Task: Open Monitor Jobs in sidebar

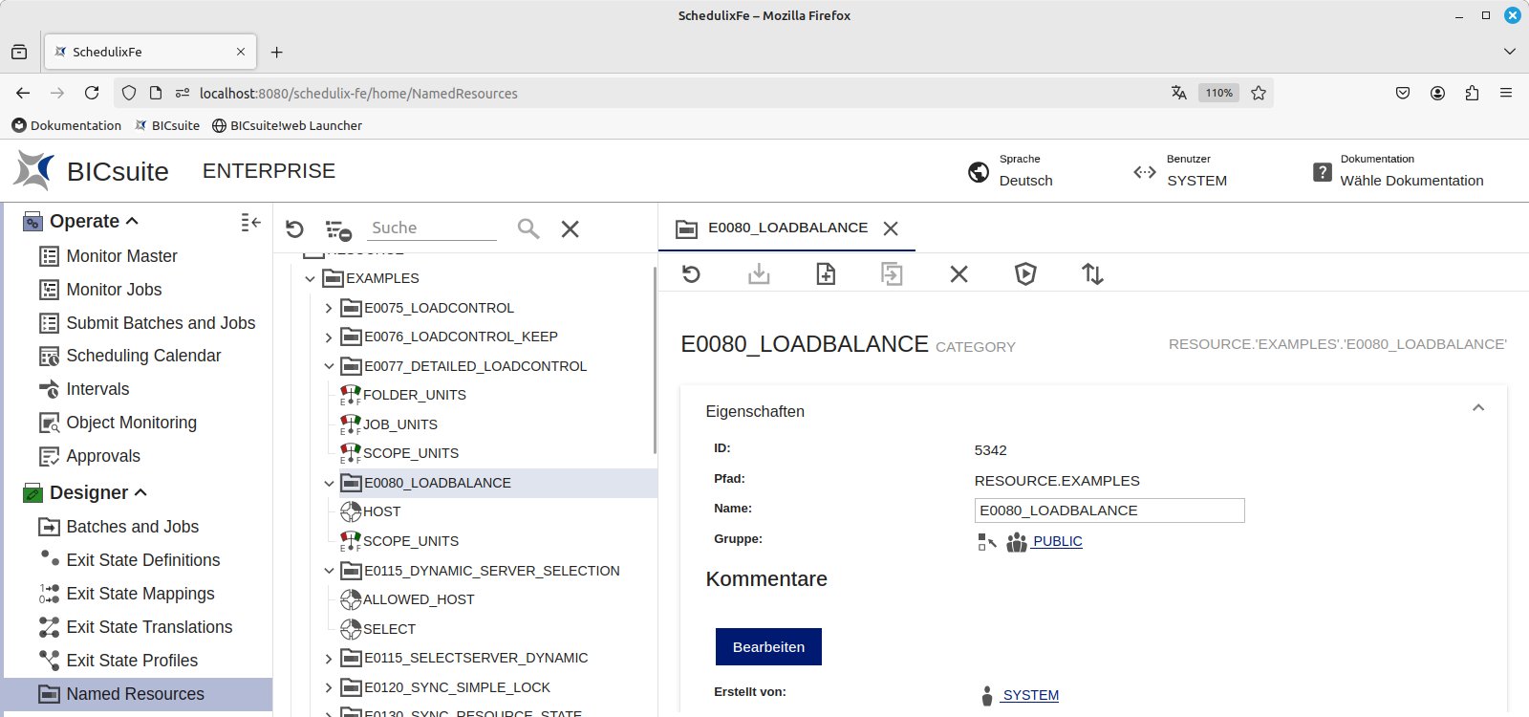Action: click(x=114, y=290)
